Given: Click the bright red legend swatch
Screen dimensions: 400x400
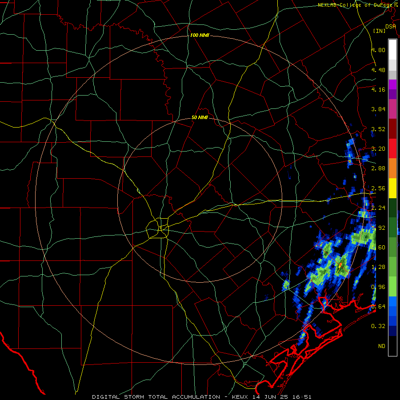Looking at the screenshot, I should [392, 148].
